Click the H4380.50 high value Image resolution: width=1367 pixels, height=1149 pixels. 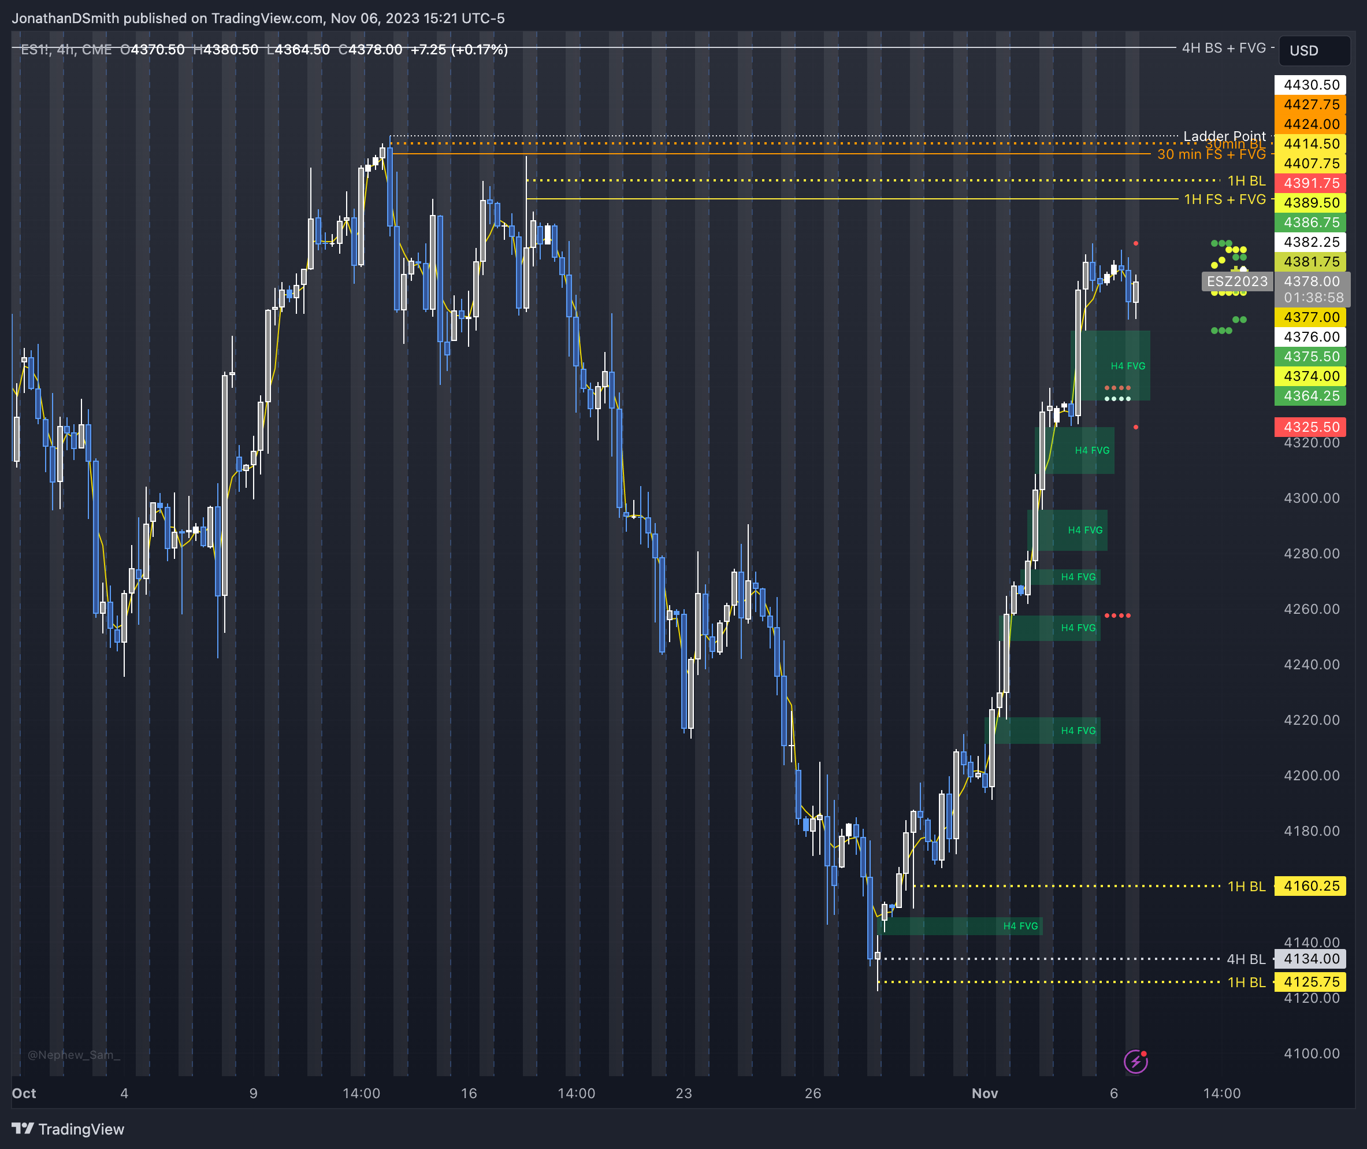(226, 50)
